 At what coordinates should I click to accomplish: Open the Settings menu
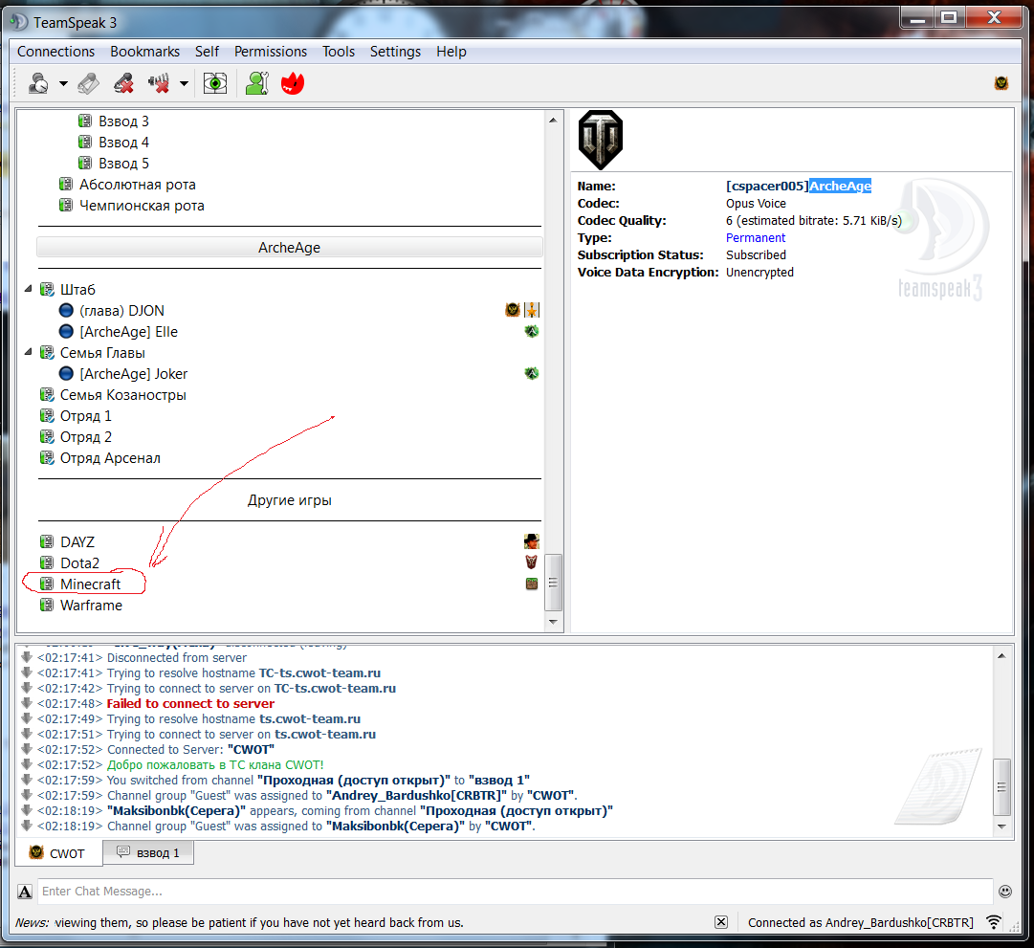[395, 52]
